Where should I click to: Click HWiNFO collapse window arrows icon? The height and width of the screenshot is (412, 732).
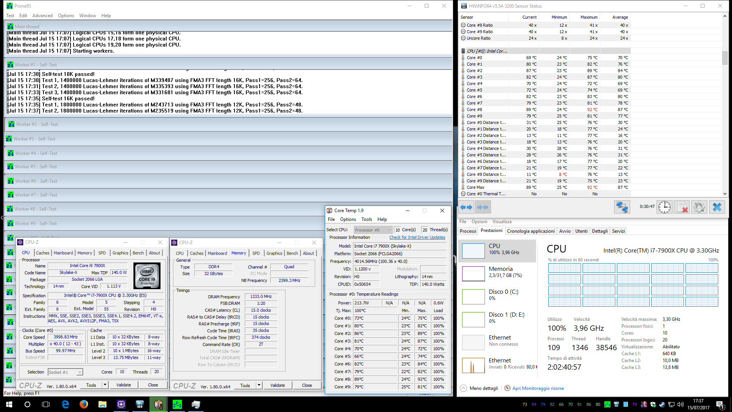point(483,207)
